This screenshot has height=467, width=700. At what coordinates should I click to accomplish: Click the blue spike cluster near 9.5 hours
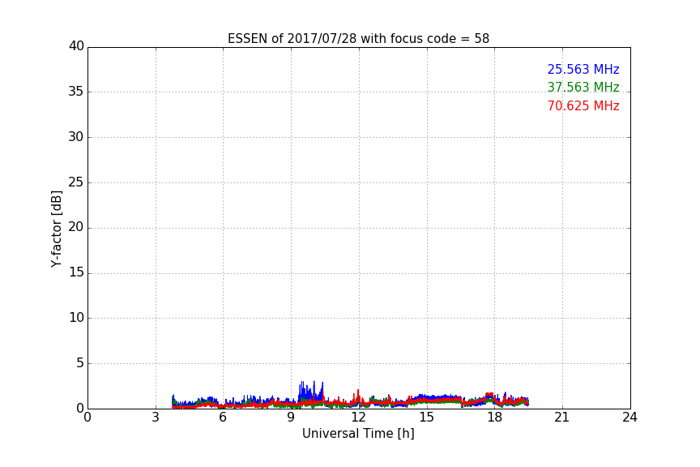[311, 392]
